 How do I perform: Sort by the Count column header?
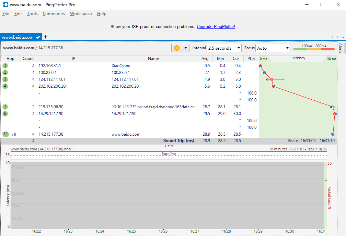coord(28,59)
